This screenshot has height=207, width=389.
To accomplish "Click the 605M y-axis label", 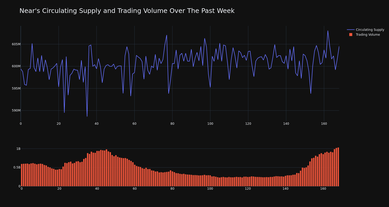I will pos(16,44).
